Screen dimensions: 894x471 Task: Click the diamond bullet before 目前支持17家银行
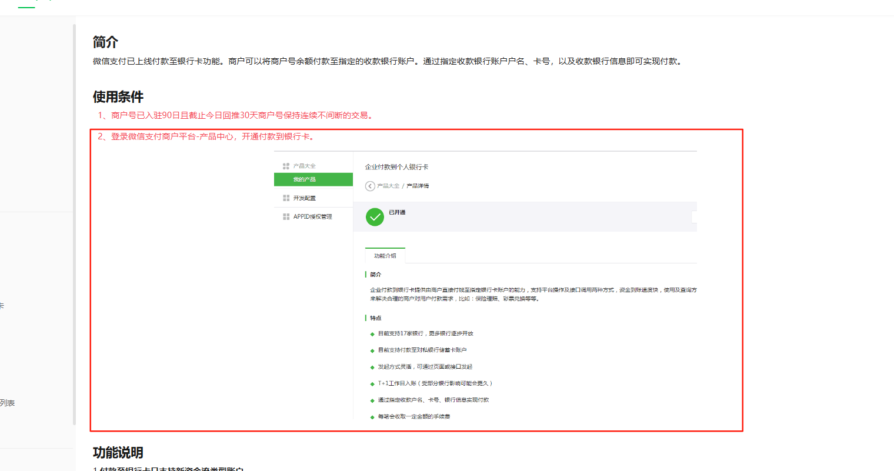coord(372,334)
